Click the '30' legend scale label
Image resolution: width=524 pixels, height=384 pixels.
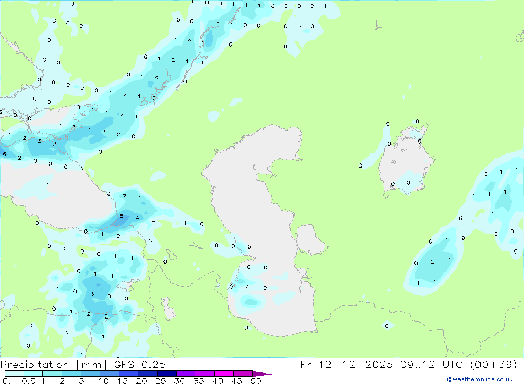click(179, 381)
